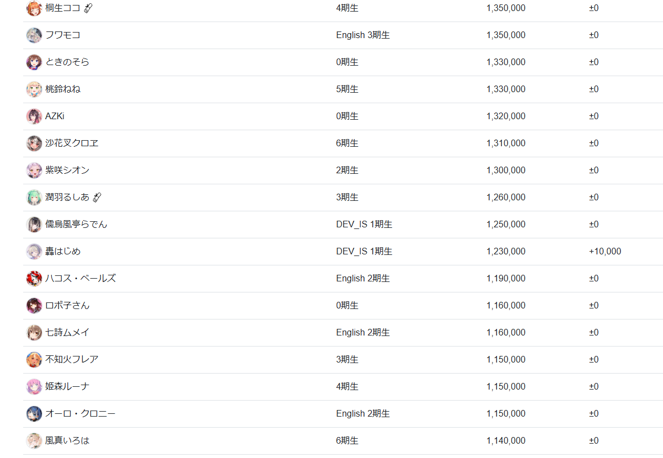Screen dimensions: 663x458
Task: Click the DEV_IS 1期生 label for 轟はじめ
Action: (x=364, y=252)
